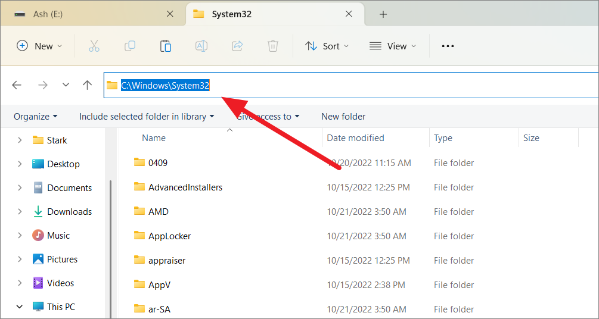Open the See more ellipsis menu
This screenshot has height=319, width=599.
[448, 46]
